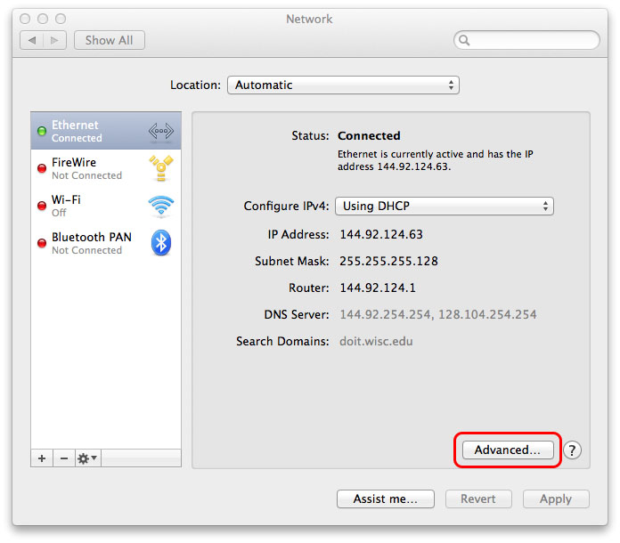Viewport: 620px width, 543px height.
Task: Click the Search Domains value doit.wisc.edu
Action: 376,342
